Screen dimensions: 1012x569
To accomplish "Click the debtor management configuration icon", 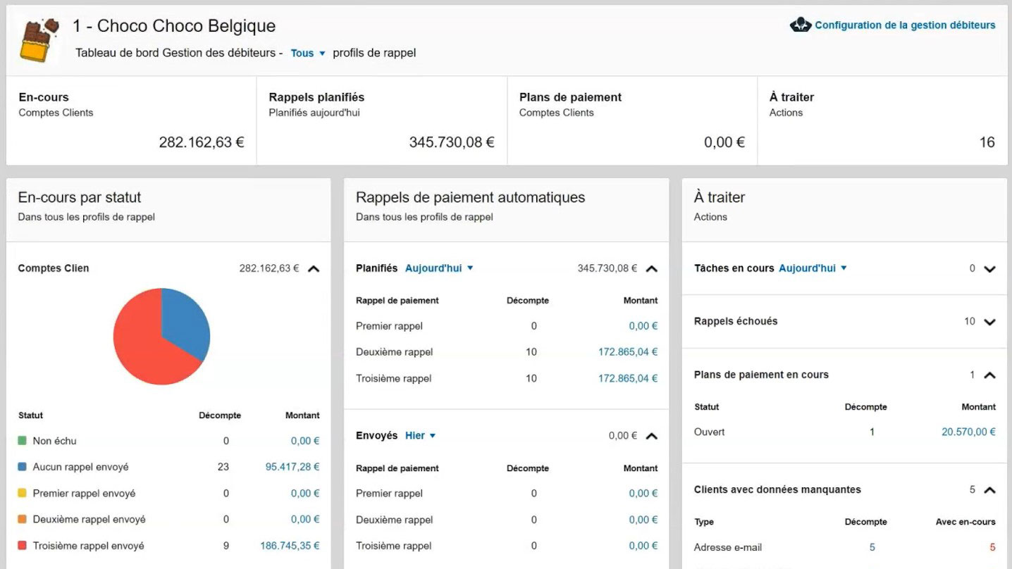I will (800, 25).
